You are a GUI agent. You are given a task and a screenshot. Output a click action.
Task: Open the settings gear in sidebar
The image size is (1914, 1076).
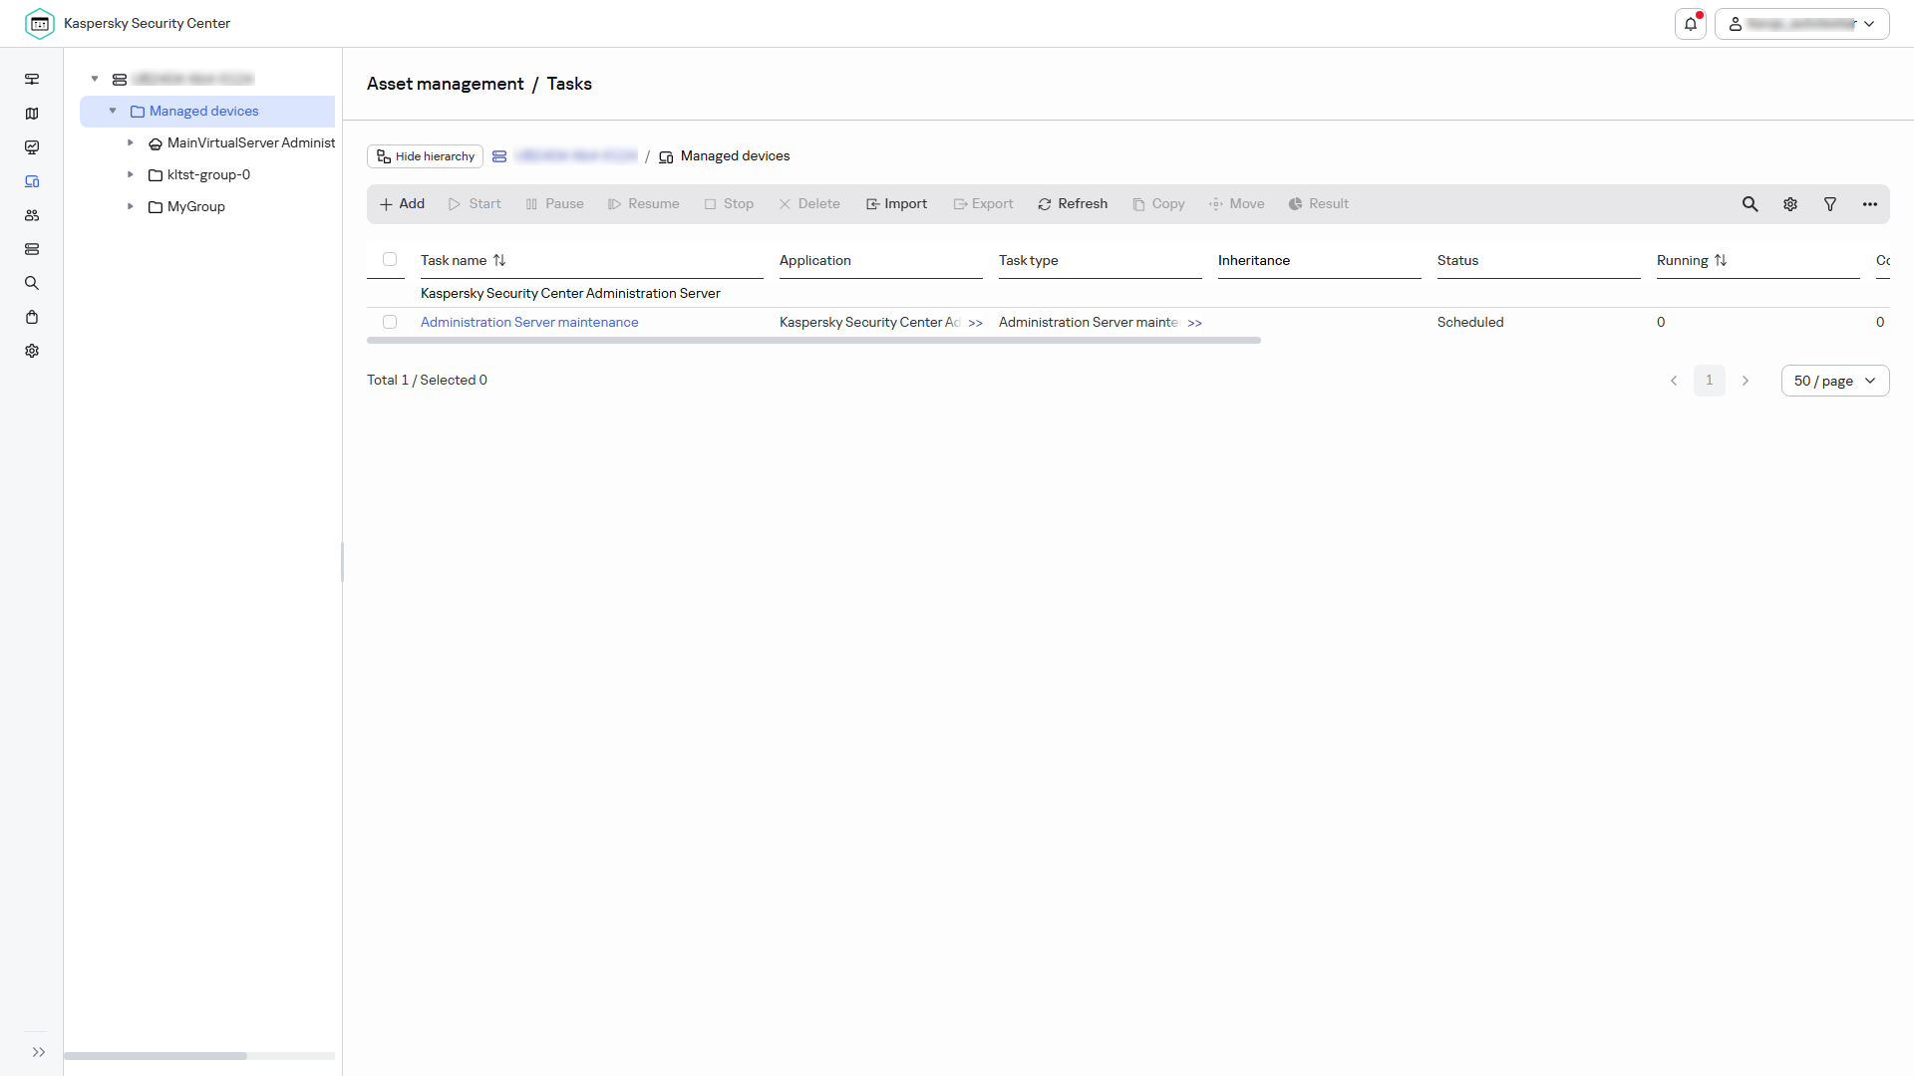coord(32,351)
